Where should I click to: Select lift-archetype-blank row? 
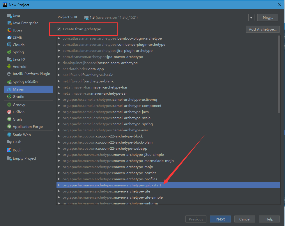(x=168, y=81)
